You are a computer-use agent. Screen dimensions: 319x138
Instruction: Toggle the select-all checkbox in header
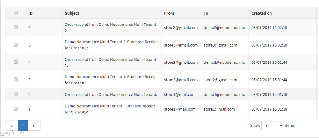click(x=16, y=13)
